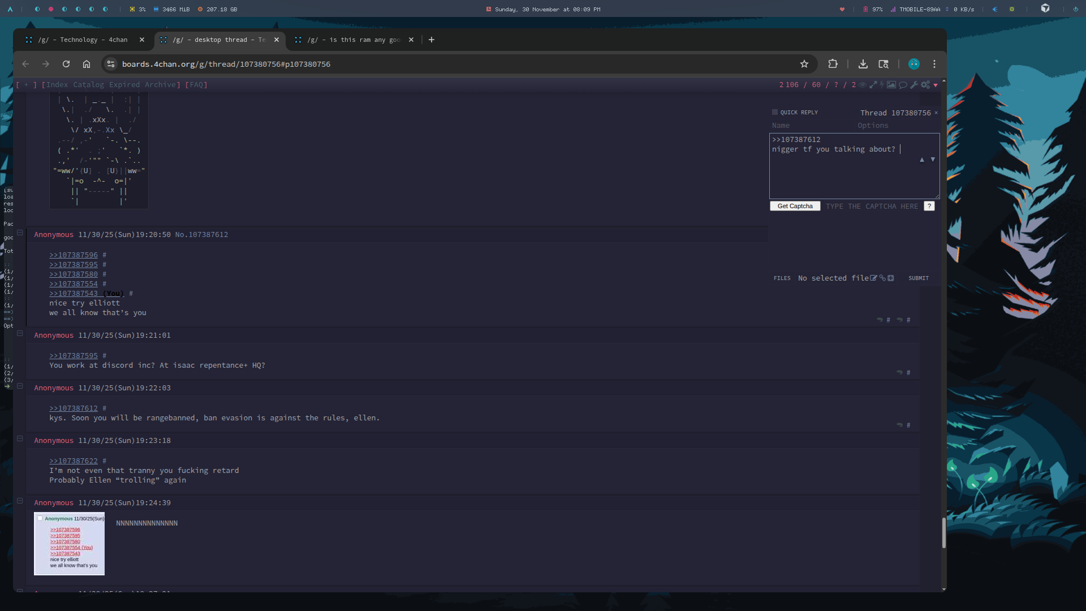Open the gears settings icon in header
Viewport: 1086px width, 611px height.
pos(925,85)
